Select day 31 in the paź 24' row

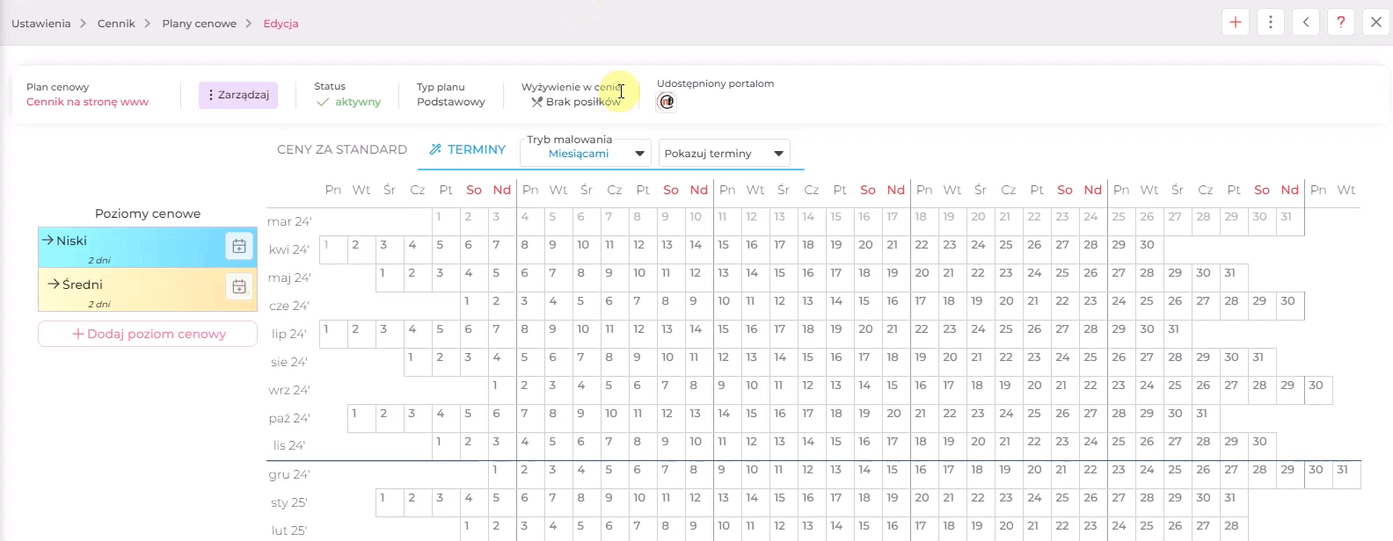[x=1206, y=418]
